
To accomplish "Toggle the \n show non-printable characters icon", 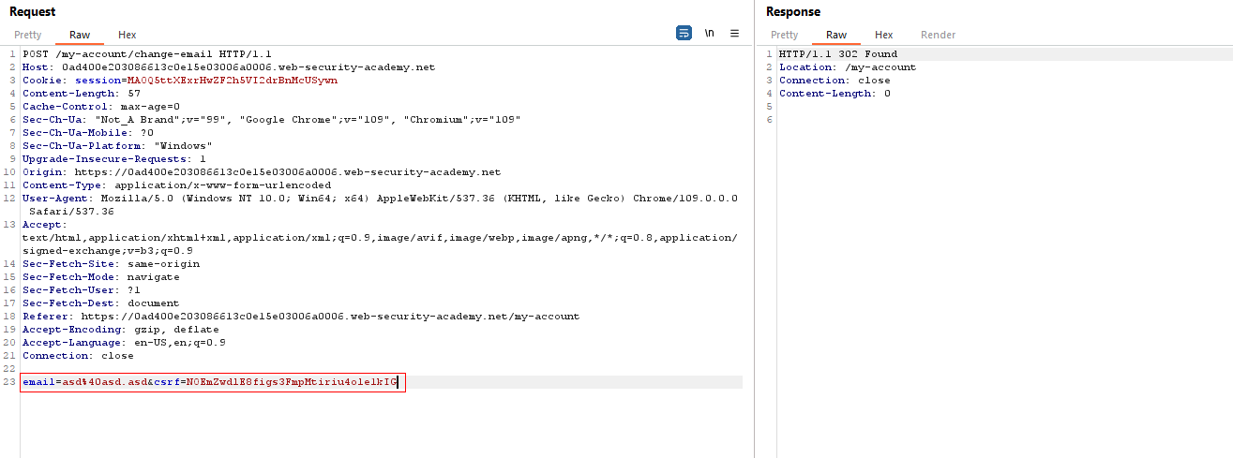I will [710, 33].
